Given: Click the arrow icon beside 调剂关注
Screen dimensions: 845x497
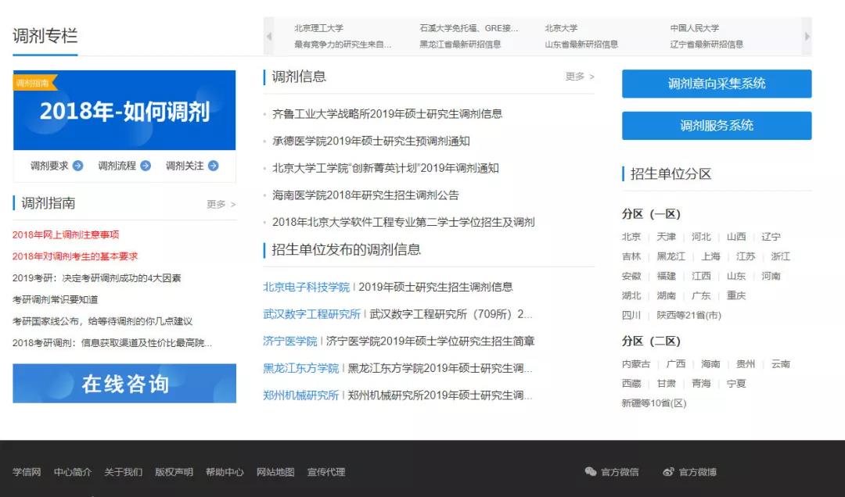Looking at the screenshot, I should pos(213,166).
